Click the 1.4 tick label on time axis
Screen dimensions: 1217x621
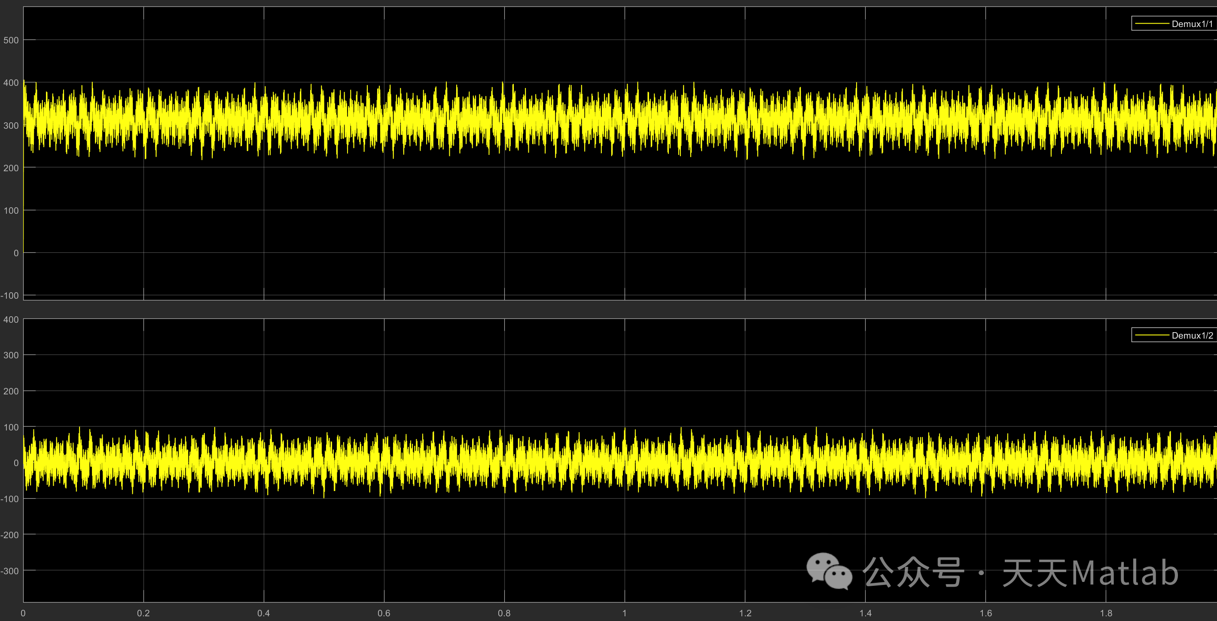pos(865,613)
